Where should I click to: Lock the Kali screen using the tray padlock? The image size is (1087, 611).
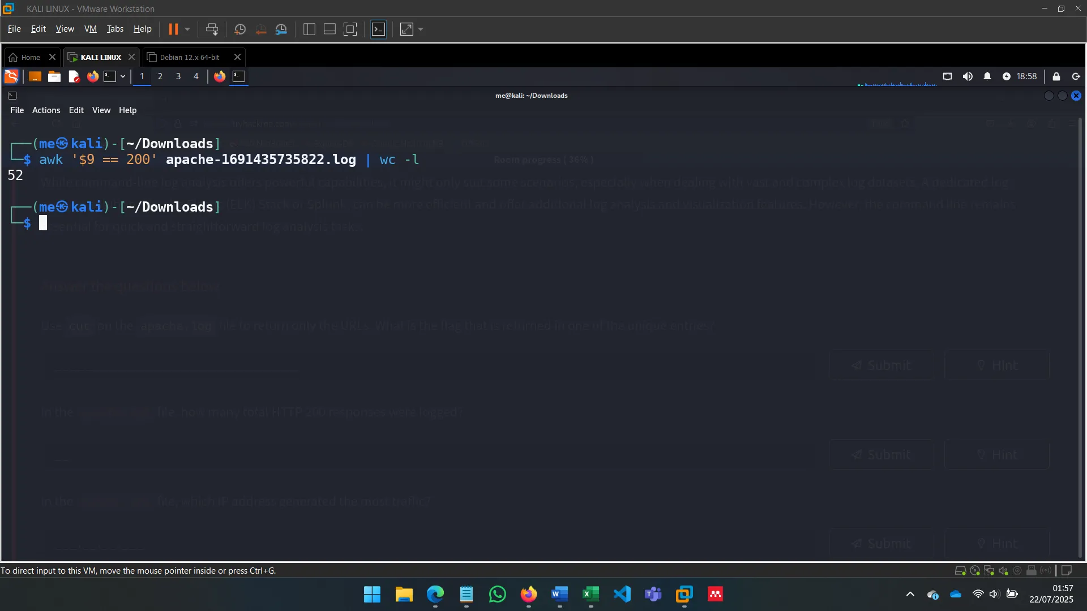1056,76
